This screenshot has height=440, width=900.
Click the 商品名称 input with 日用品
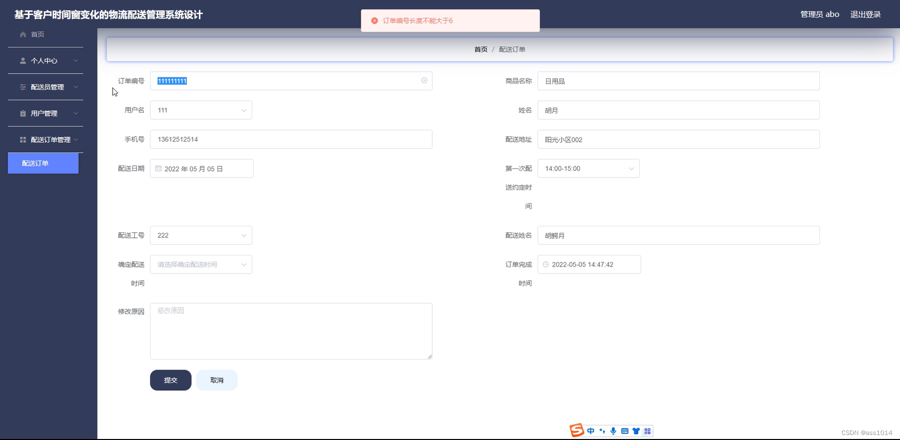(679, 81)
